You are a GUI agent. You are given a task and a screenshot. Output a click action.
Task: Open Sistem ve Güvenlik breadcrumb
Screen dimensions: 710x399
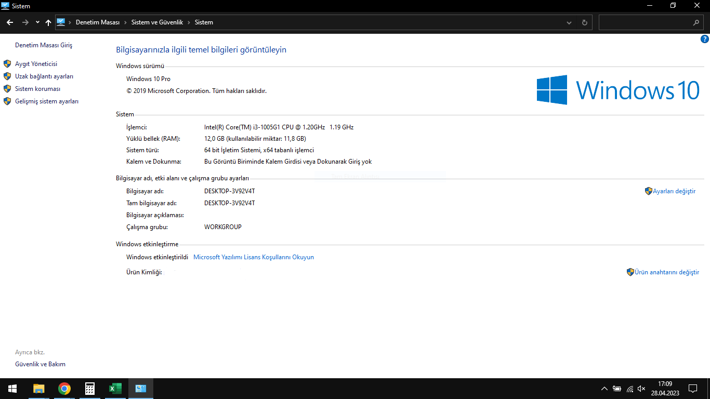[157, 22]
